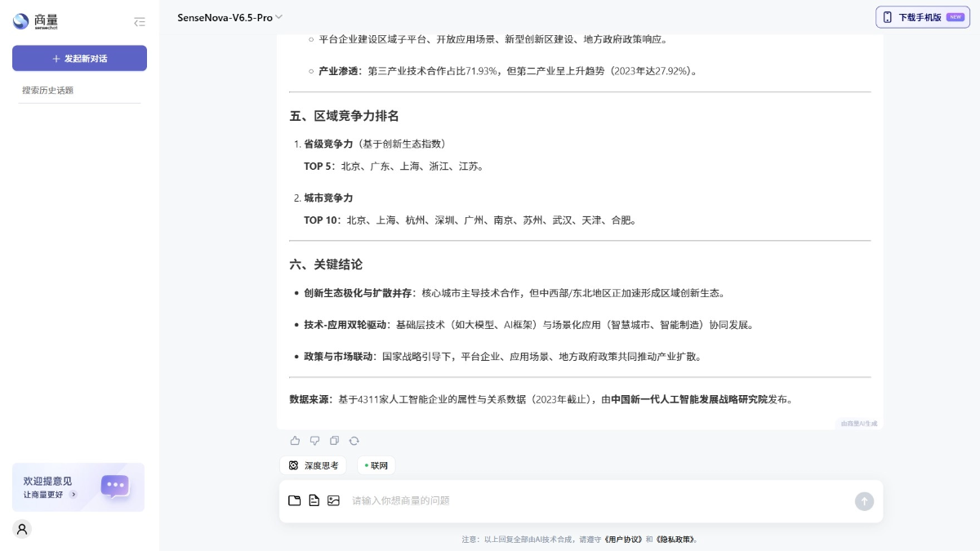Upload a document via the document icon
The height and width of the screenshot is (551, 980).
pos(314,500)
